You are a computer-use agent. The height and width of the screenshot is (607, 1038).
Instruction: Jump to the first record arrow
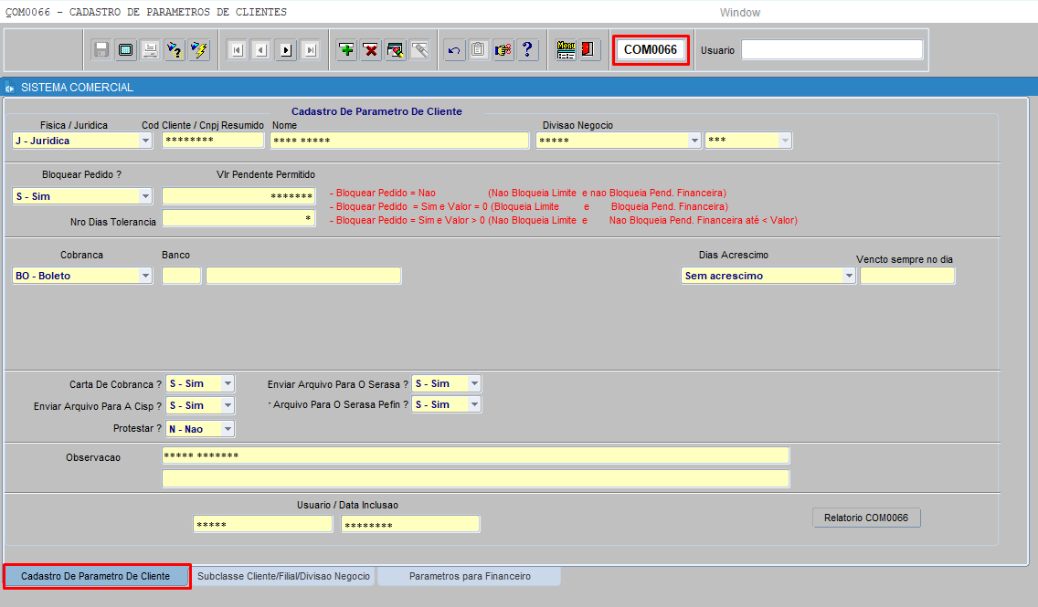237,50
